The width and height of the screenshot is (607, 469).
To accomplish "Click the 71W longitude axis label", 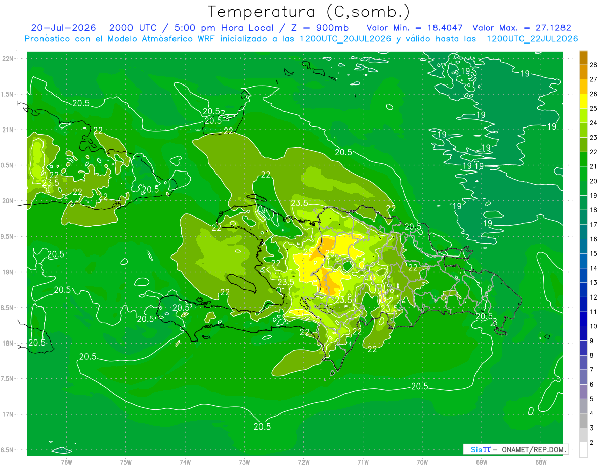I will point(363,462).
